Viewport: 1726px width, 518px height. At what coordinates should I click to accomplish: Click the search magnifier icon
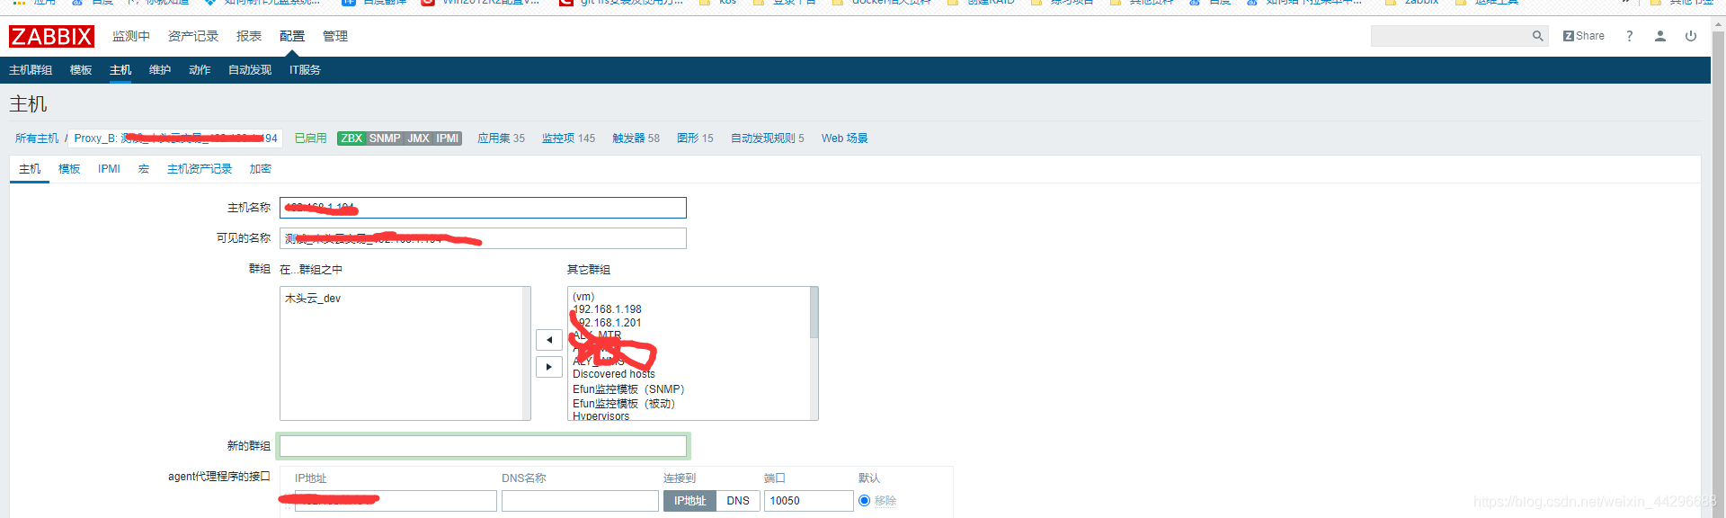[1538, 36]
